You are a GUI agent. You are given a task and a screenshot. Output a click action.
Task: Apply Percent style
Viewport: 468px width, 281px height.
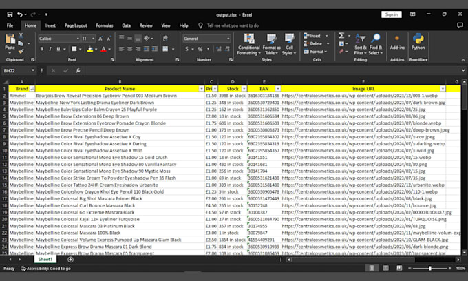pyautogui.click(x=200, y=49)
